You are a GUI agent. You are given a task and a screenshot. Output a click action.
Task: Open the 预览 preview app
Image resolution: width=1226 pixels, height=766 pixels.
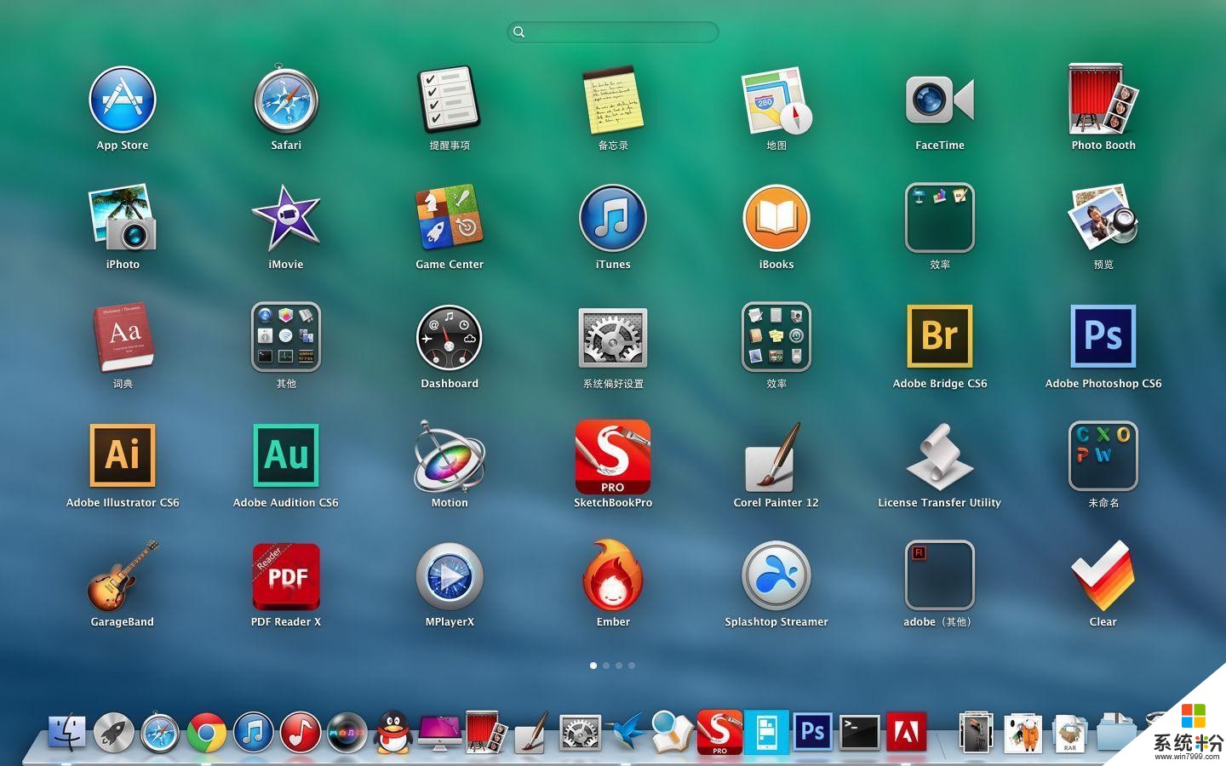pyautogui.click(x=1103, y=218)
